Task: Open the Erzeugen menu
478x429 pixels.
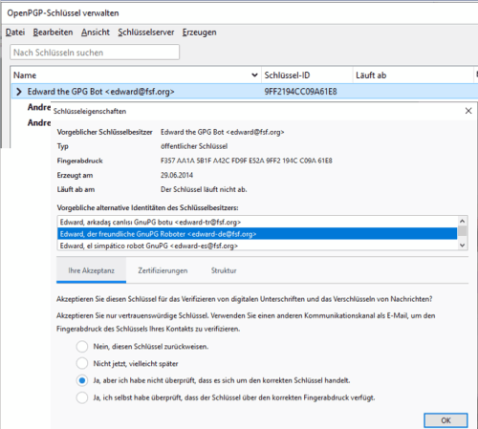Action: [x=199, y=32]
